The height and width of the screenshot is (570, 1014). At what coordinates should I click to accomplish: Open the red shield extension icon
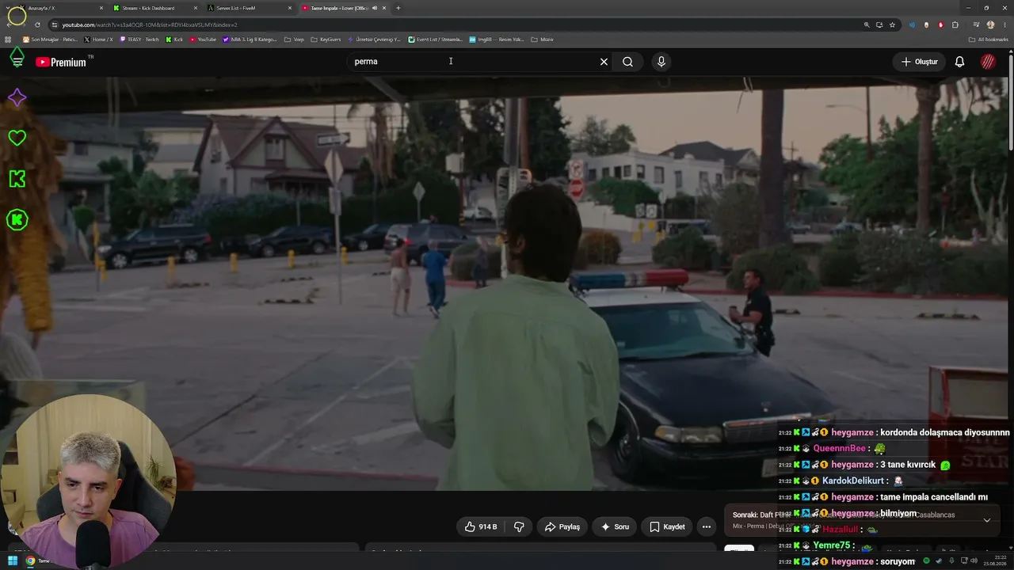(941, 25)
